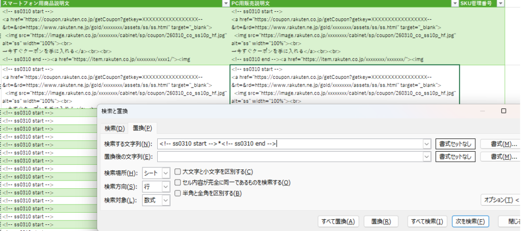
Task: Collapse options with オプション(T) button
Action: coord(500,199)
